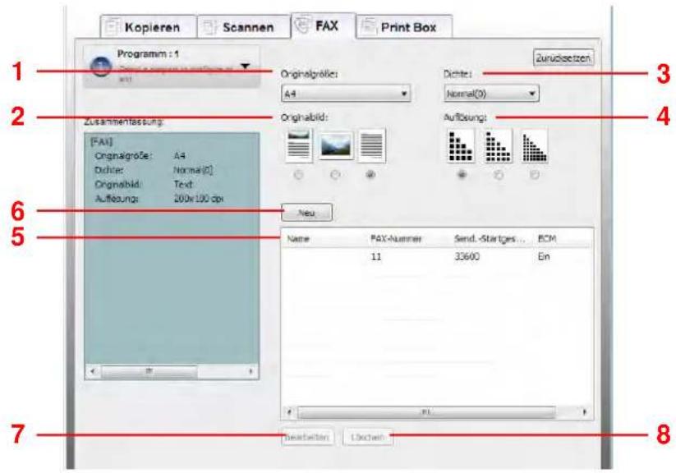Choose the text and photo Originalbild icon
The image size is (676, 473).
point(298,145)
